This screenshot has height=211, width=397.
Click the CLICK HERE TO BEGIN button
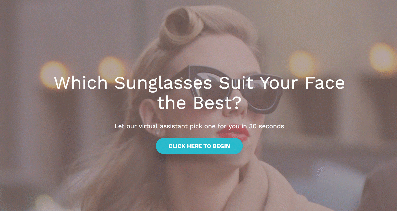[199, 146]
